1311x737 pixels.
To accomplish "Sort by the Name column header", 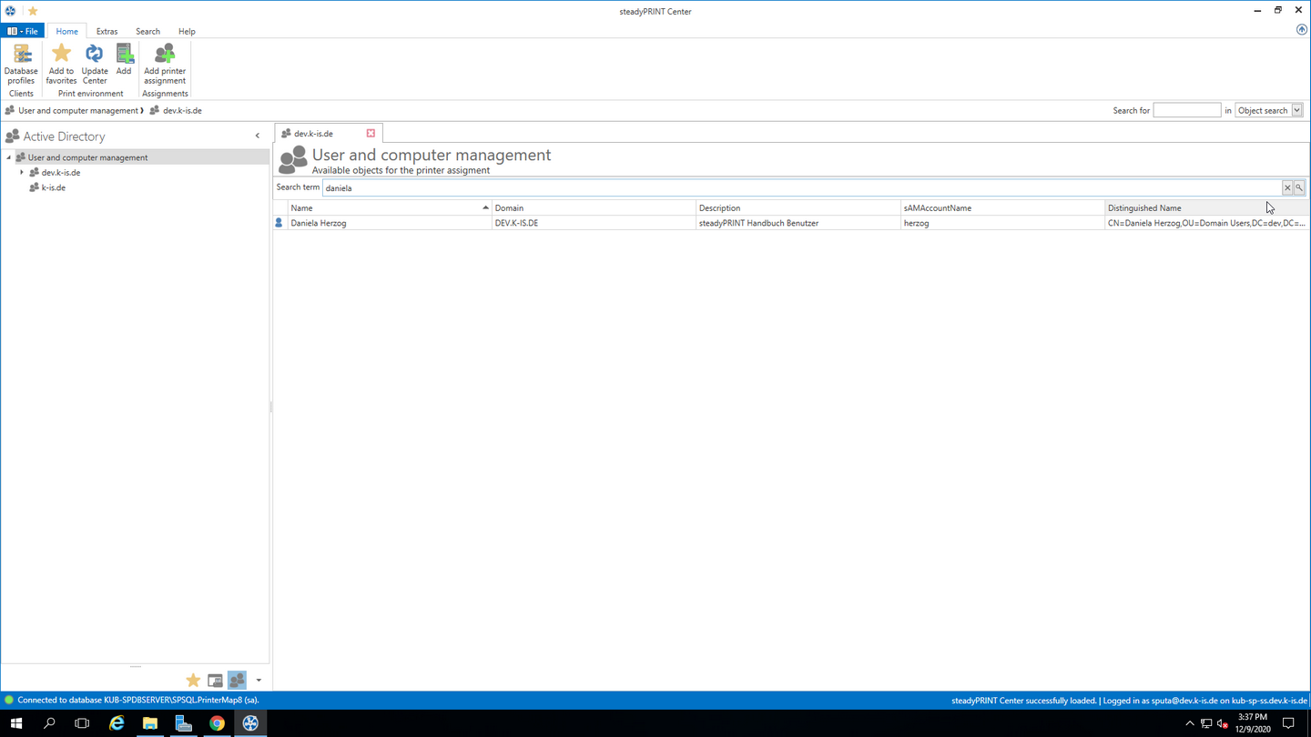I will pyautogui.click(x=390, y=208).
